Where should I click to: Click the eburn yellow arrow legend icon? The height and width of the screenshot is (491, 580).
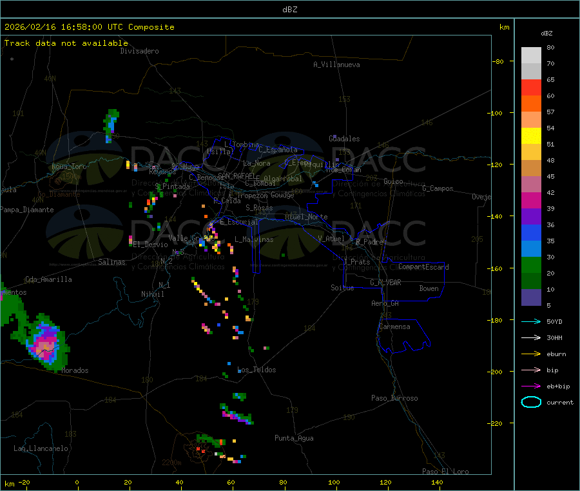[531, 354]
